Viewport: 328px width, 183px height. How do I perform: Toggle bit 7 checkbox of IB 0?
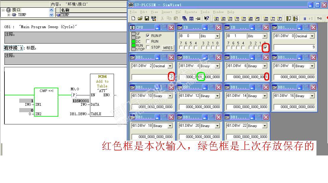181,48
